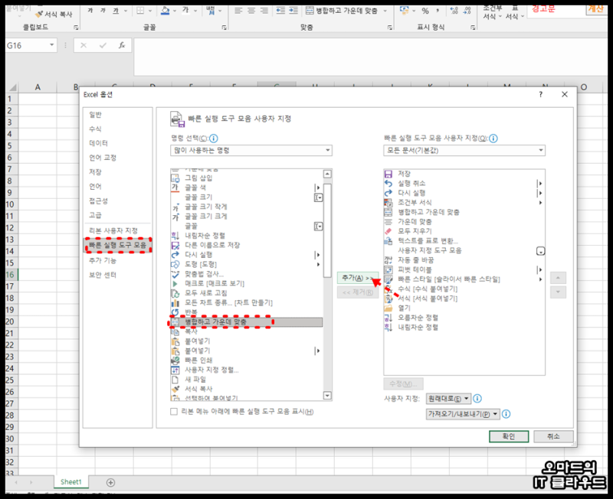The width and height of the screenshot is (613, 499).
Task: Expand the 맞춤 group dialog launcher
Action: pos(390,28)
